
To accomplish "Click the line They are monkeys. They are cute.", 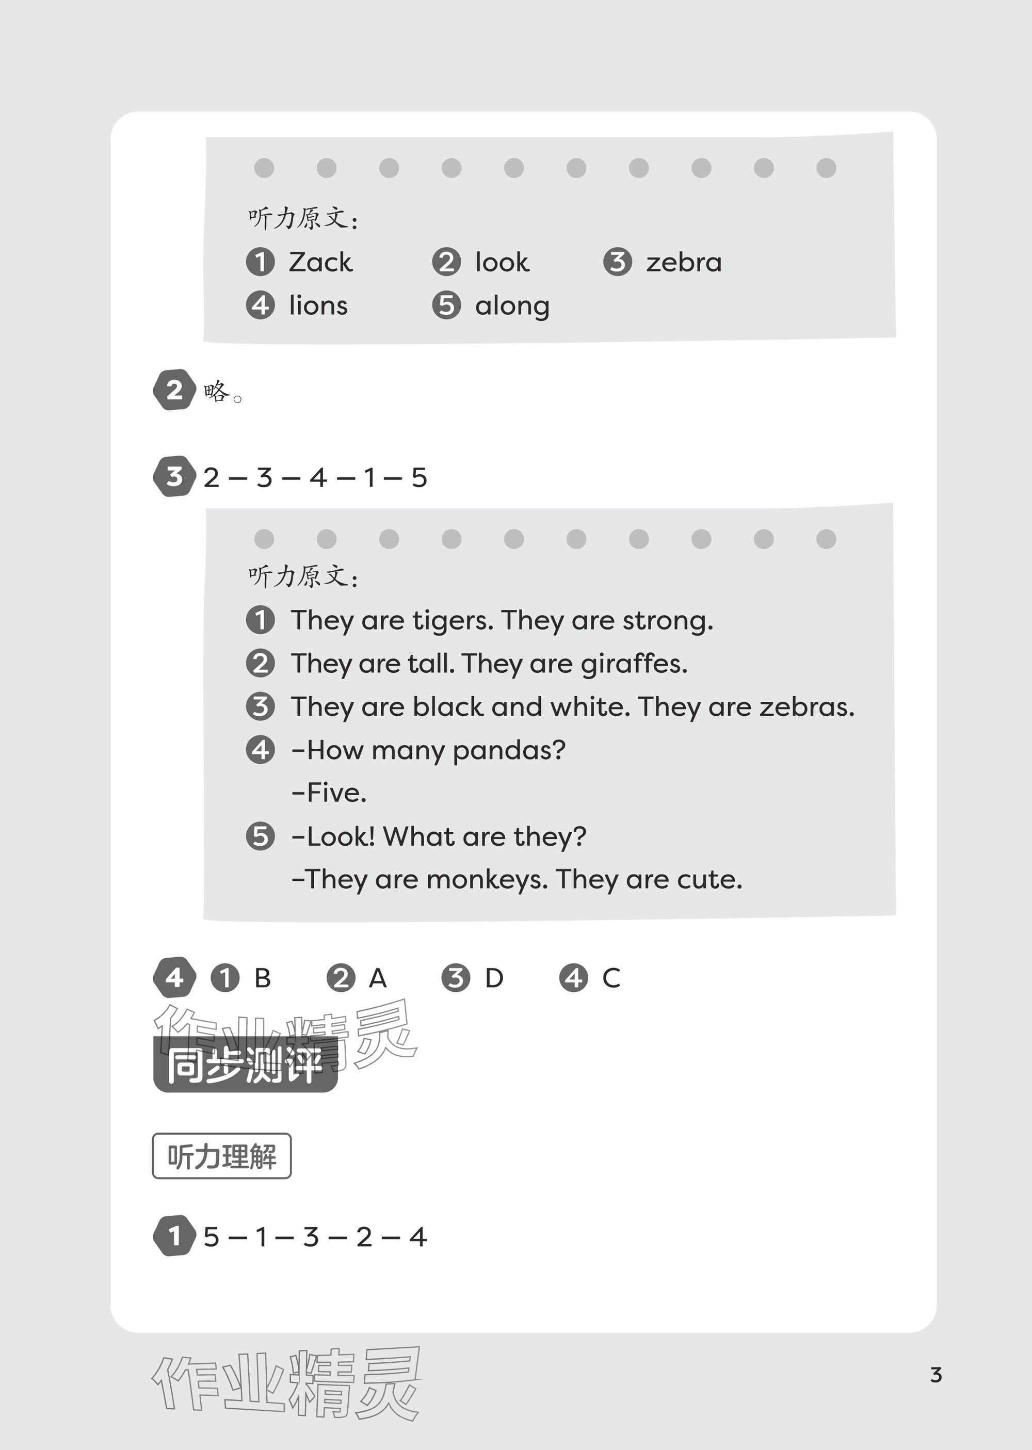I will (517, 879).
